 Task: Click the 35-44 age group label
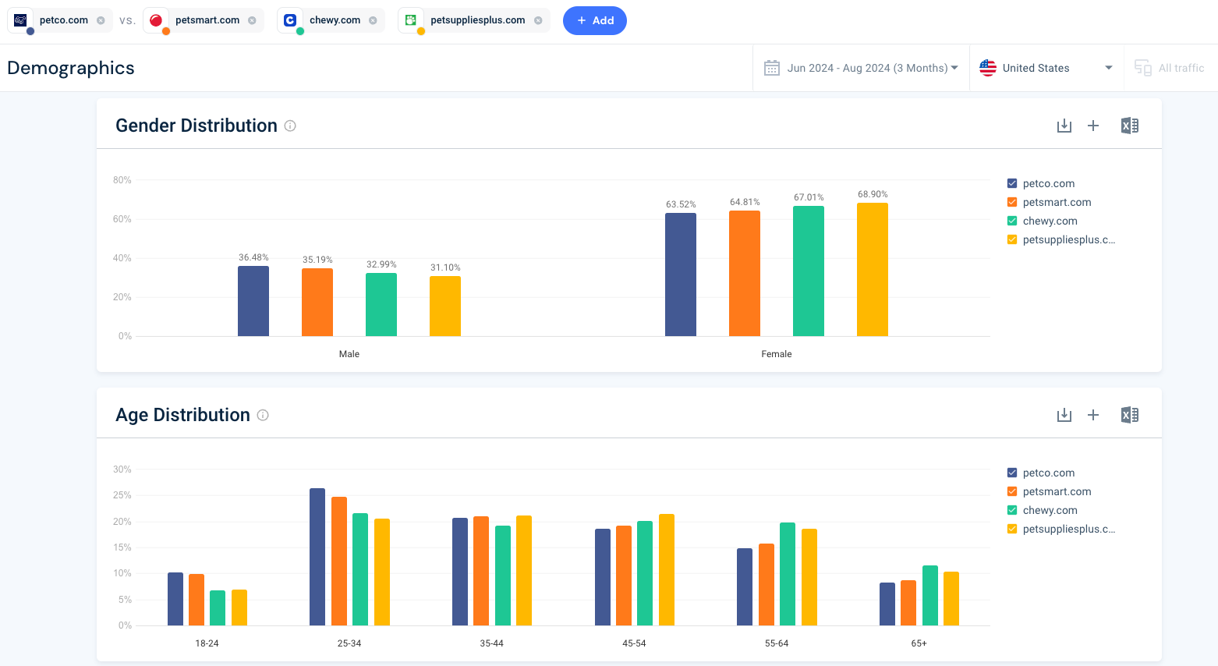(x=492, y=643)
